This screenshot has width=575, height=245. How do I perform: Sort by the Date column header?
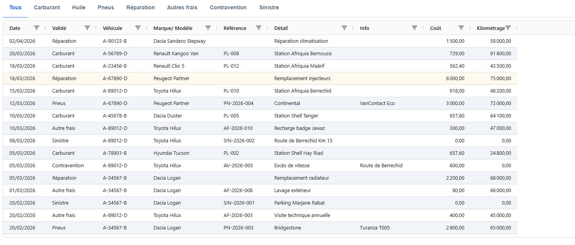tap(15, 28)
